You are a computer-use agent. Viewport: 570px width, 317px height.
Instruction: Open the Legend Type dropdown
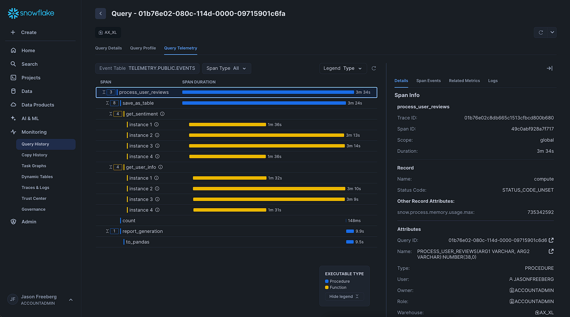[x=343, y=68]
